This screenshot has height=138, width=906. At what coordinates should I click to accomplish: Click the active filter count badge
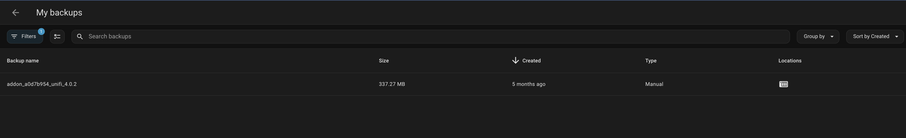click(41, 31)
